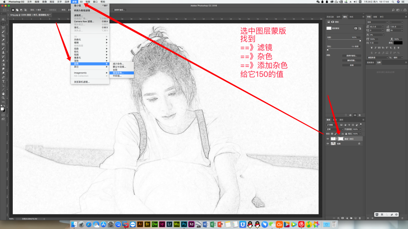Viewport: 408px width, 229px height.
Task: Select the Move tool
Action: pos(3,19)
